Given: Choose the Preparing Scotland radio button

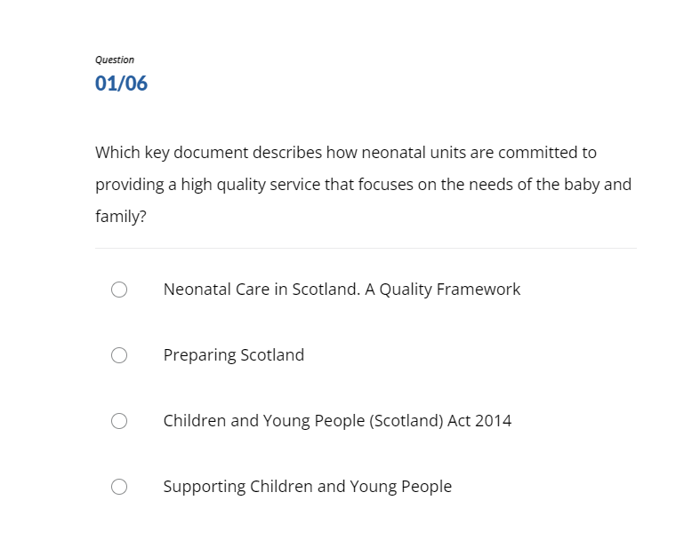Looking at the screenshot, I should pyautogui.click(x=119, y=355).
